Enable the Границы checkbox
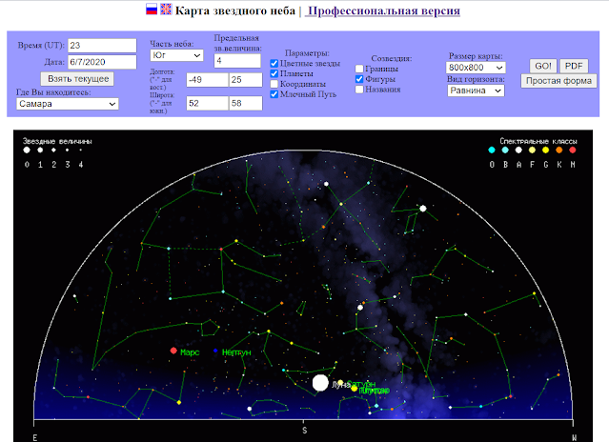Image resolution: width=609 pixels, height=442 pixels. tap(359, 69)
